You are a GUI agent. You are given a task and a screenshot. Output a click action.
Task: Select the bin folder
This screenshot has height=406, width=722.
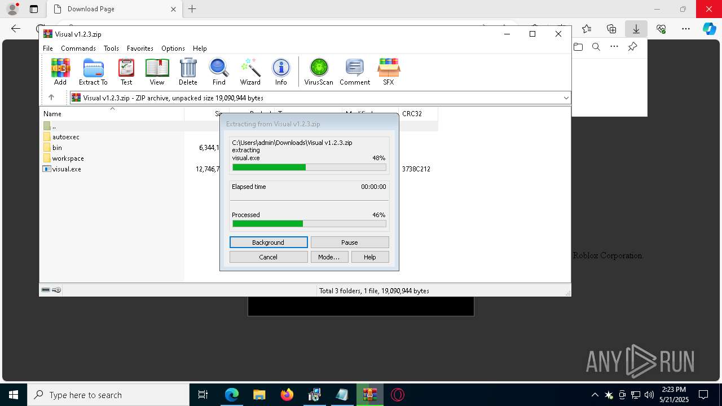[57, 148]
